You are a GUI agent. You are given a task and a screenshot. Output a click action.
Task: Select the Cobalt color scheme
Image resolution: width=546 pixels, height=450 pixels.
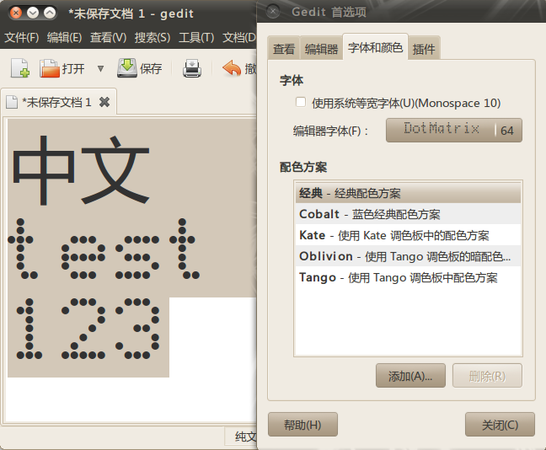408,214
